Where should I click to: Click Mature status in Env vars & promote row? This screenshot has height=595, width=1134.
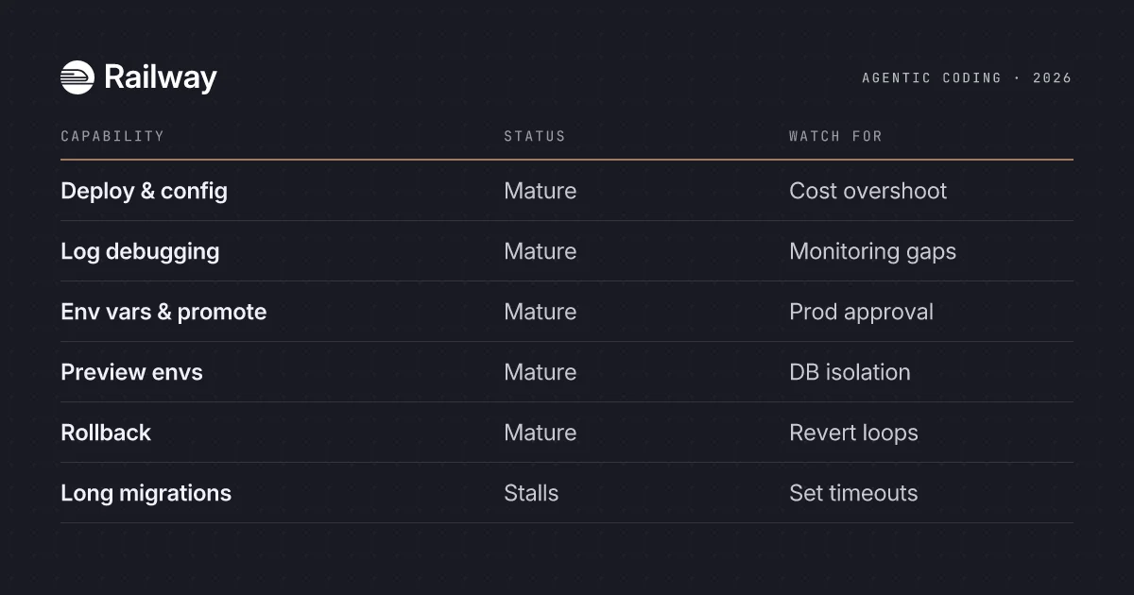point(540,312)
